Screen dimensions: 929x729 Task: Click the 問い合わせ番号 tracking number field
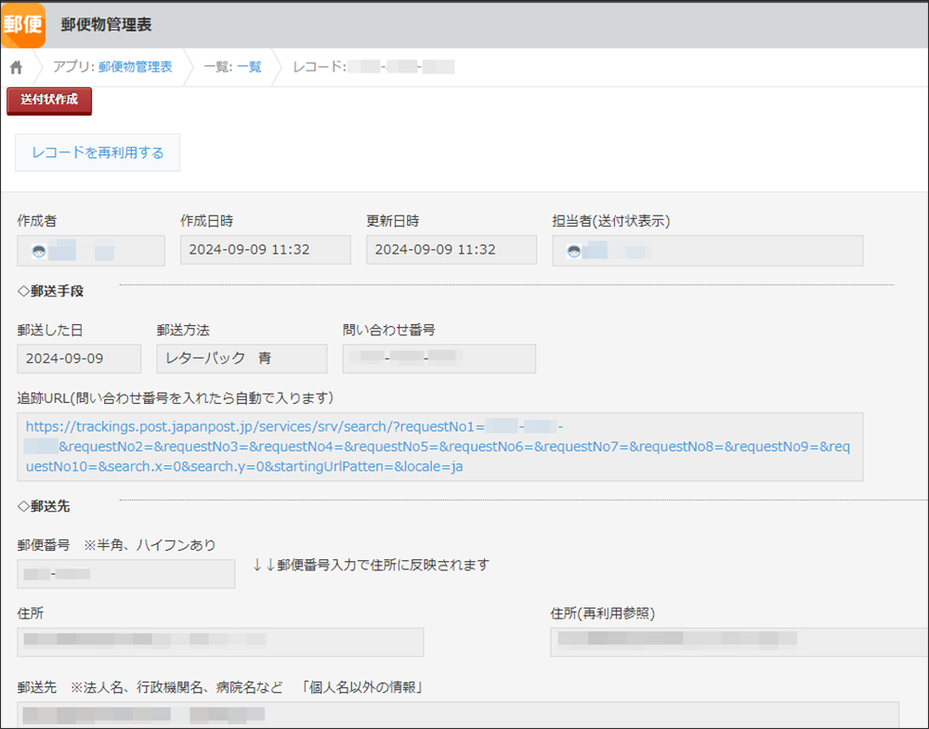[438, 358]
